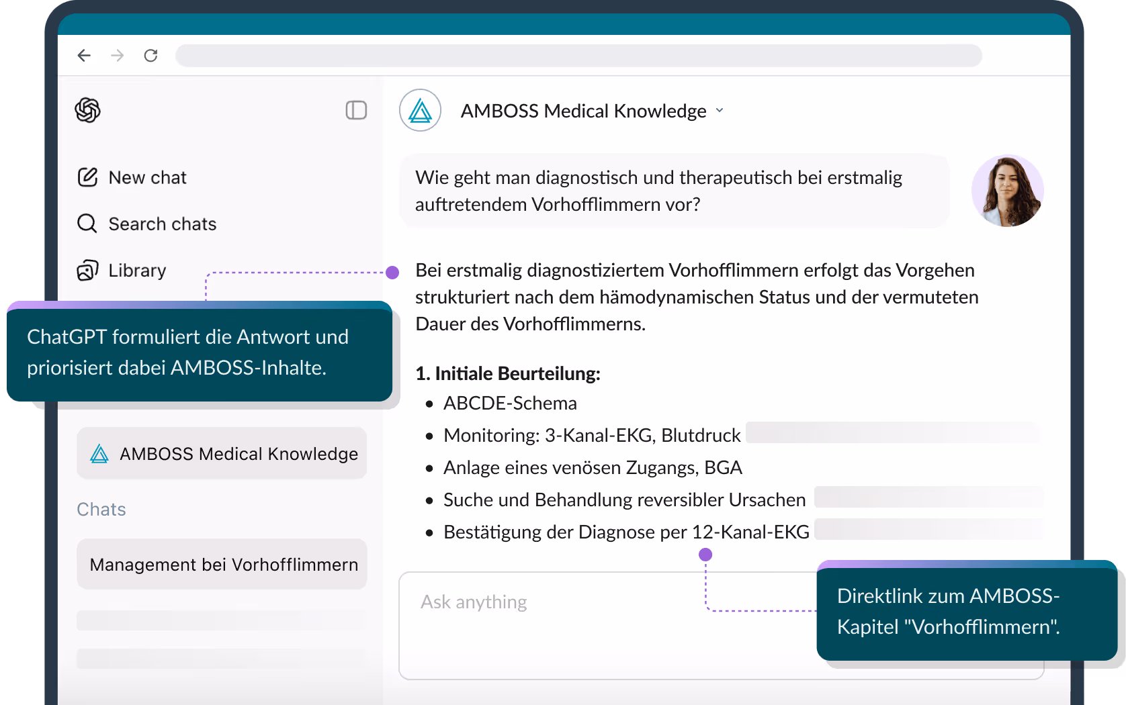Click the Chats section heading
This screenshot has width=1126, height=705.
[101, 509]
